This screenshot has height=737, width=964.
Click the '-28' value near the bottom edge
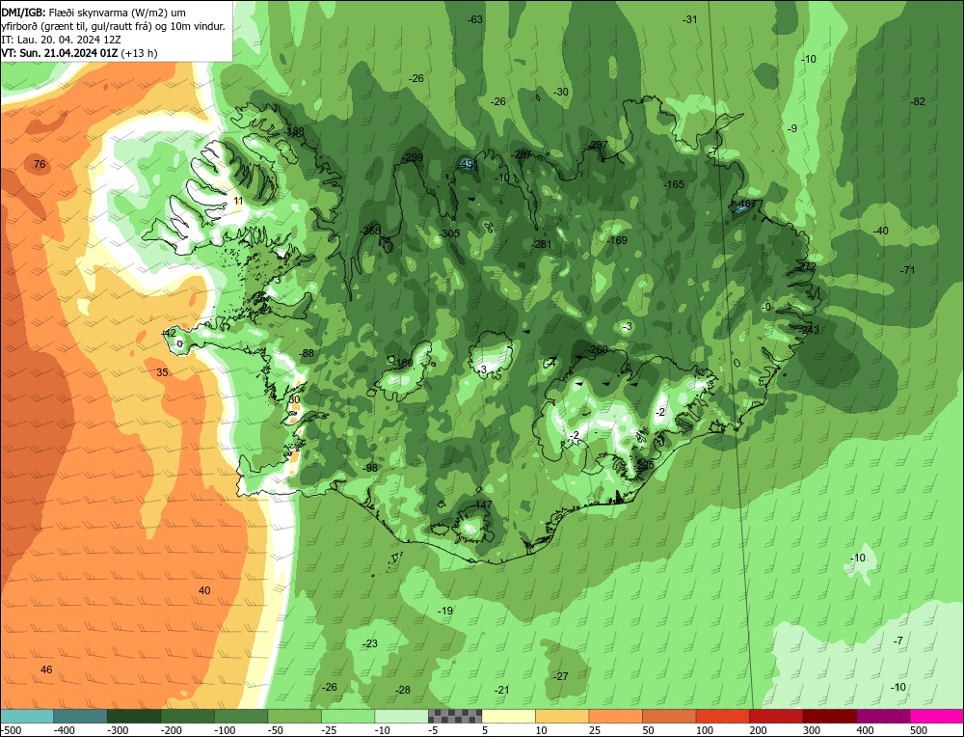pyautogui.click(x=402, y=691)
